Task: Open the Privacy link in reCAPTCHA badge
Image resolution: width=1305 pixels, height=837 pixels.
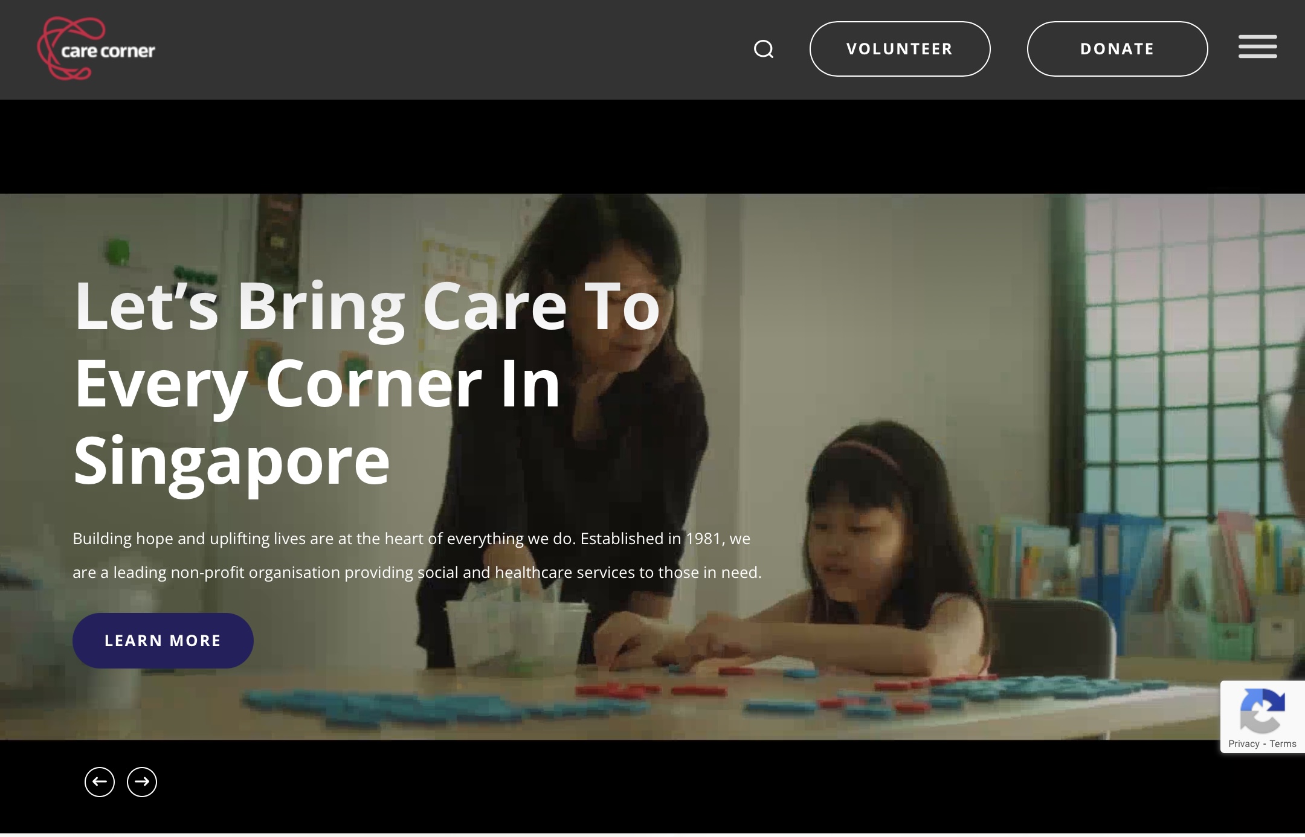Action: click(1243, 744)
